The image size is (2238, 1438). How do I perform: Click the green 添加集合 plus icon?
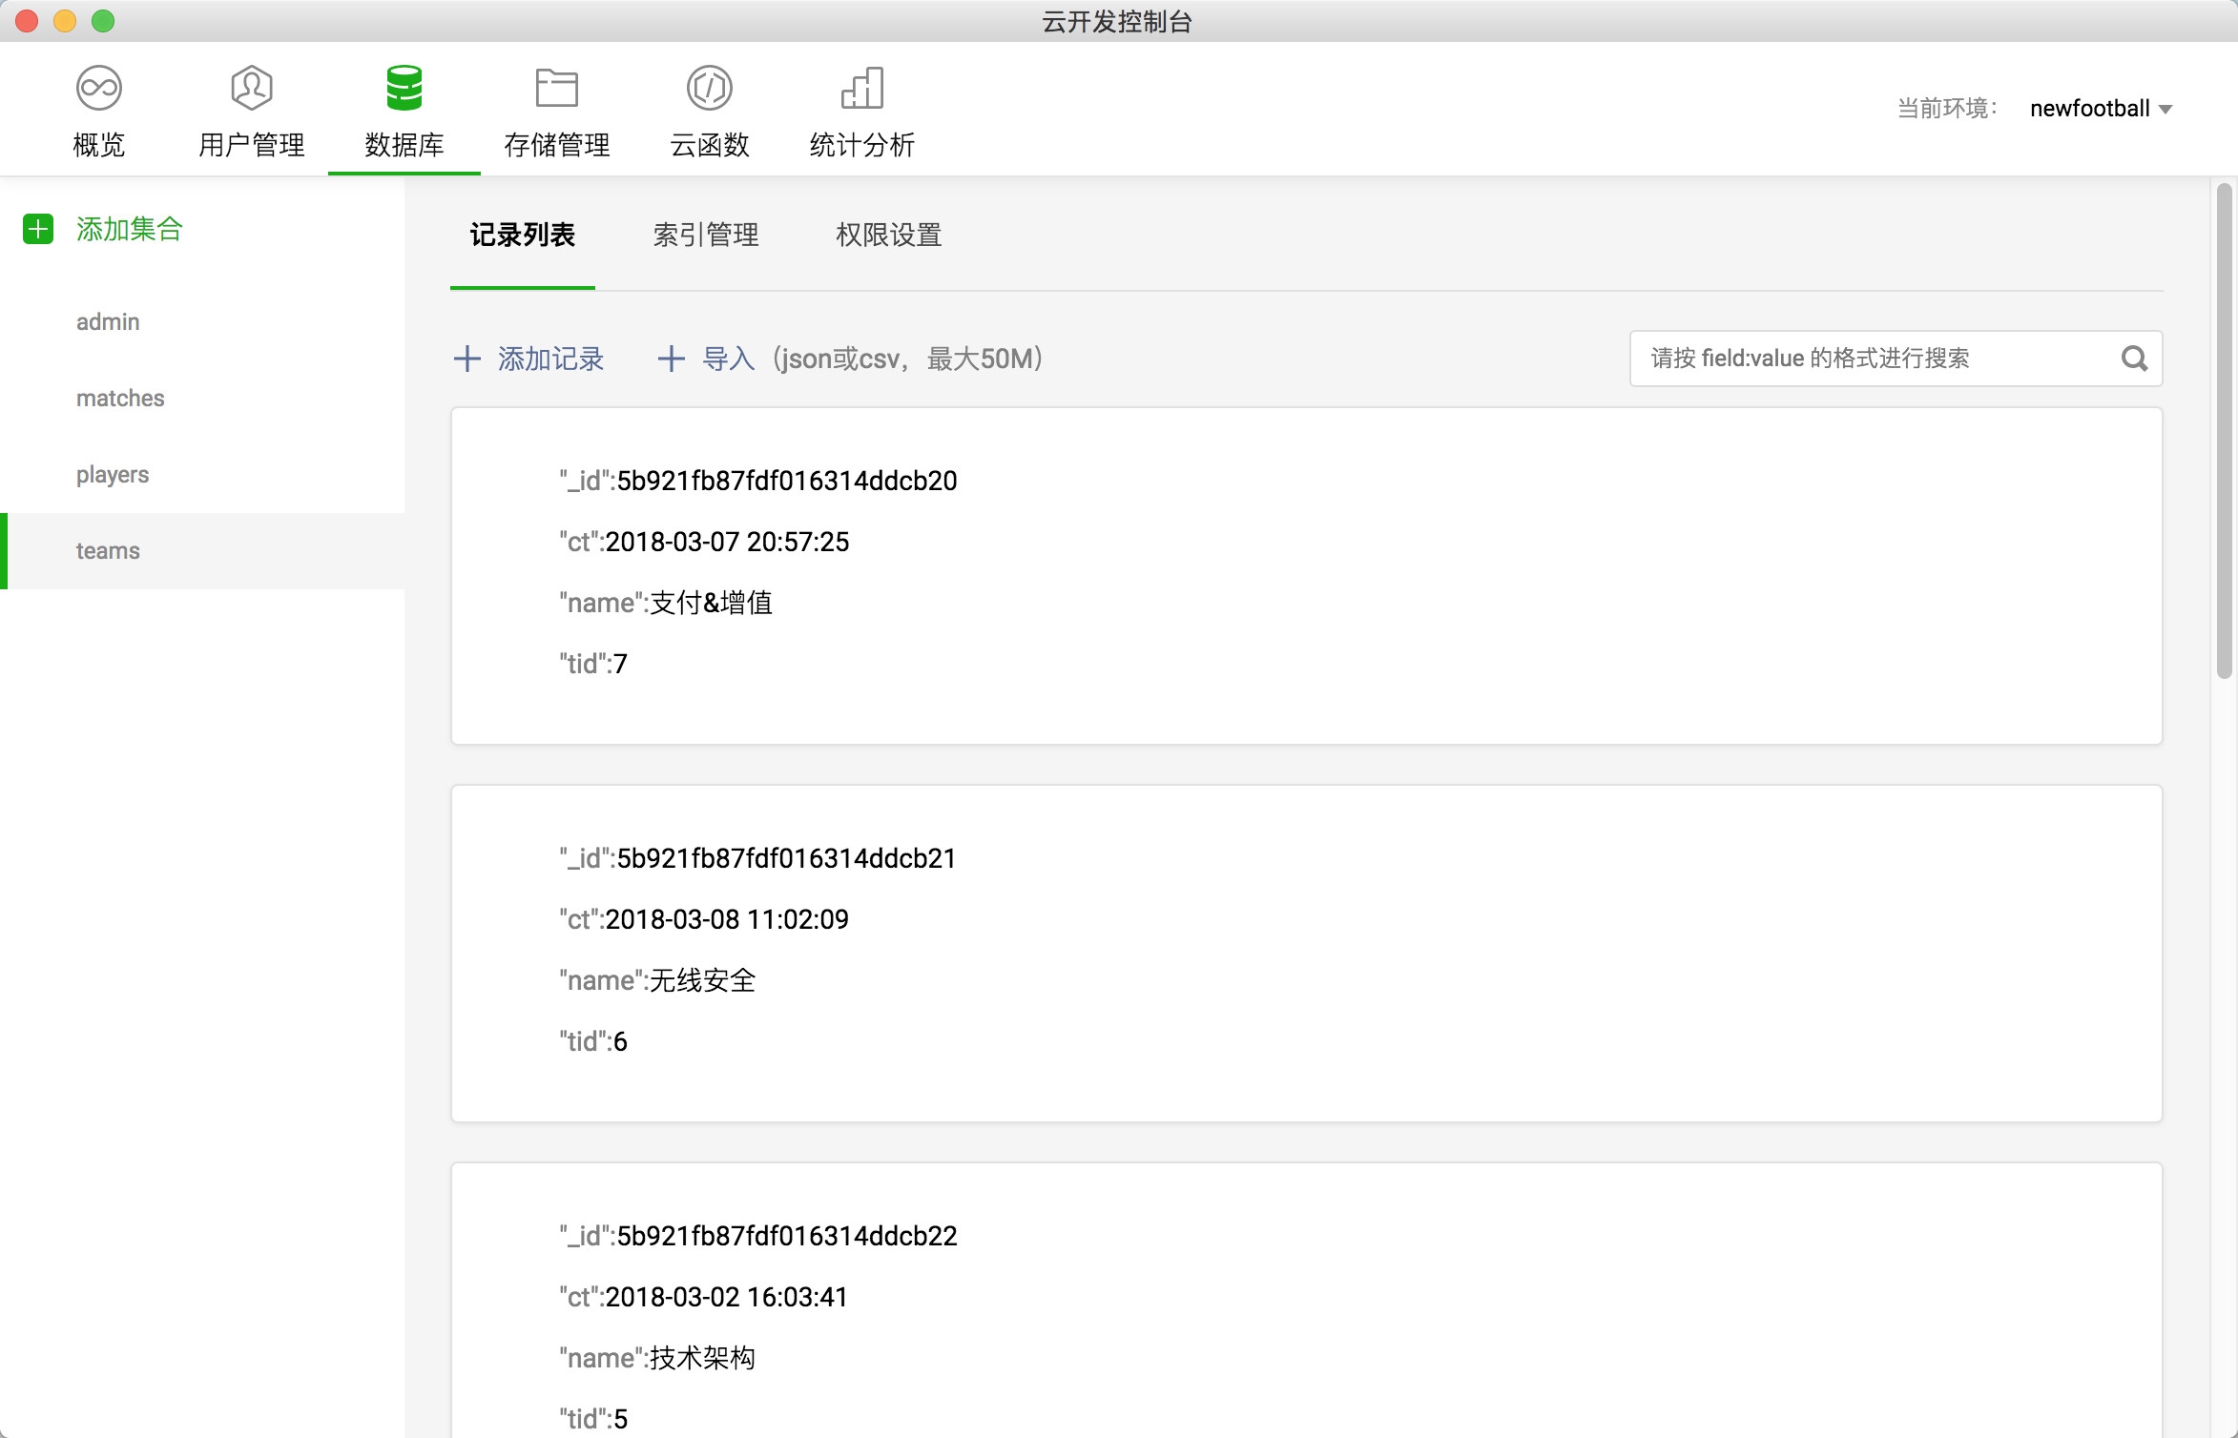click(38, 229)
